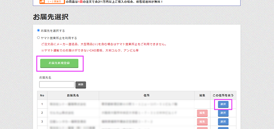The width and height of the screenshot is (274, 129).
Task: Choose the ヤマト営業所止を利用する radio option
Action: 38,38
